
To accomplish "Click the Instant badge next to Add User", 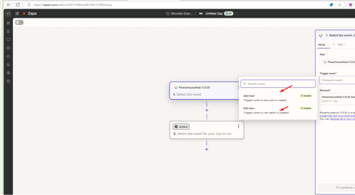I will point(306,96).
